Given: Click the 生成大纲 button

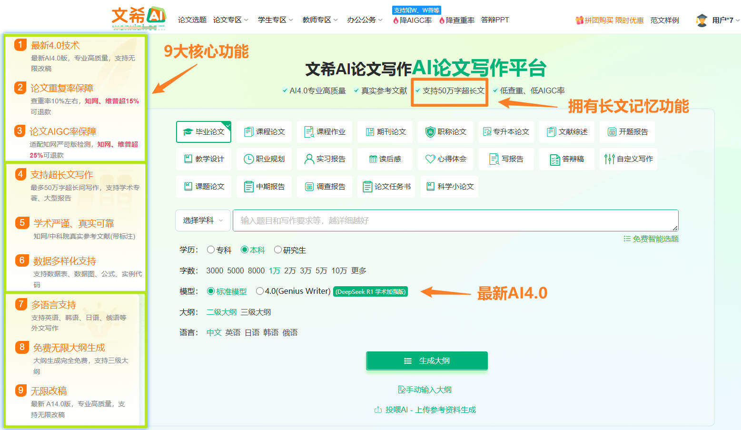Looking at the screenshot, I should coord(426,360).
